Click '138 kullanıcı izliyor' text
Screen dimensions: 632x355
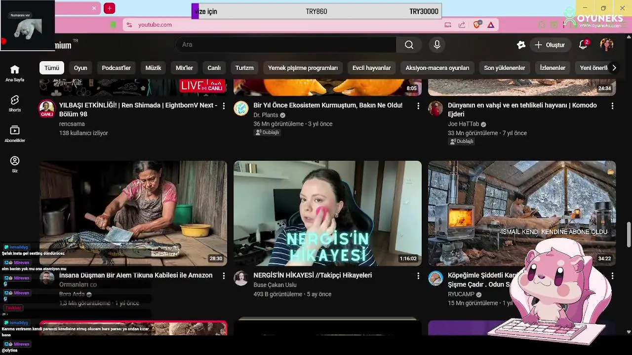(83, 133)
